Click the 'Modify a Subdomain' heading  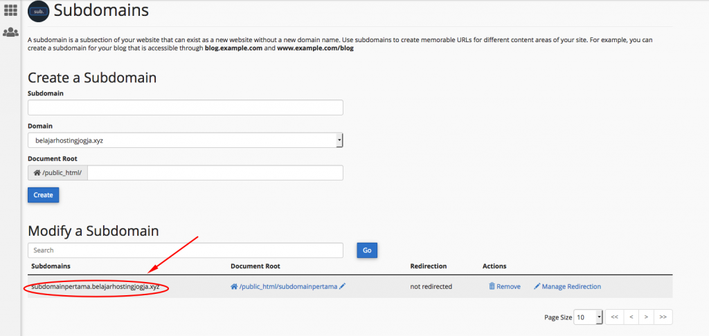coord(93,231)
